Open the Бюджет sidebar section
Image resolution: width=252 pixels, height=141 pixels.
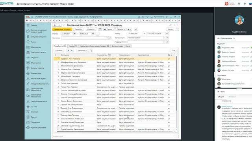point(34,117)
